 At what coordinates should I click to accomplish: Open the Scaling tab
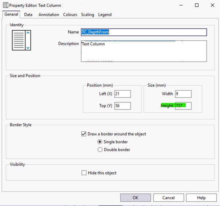coord(88,15)
